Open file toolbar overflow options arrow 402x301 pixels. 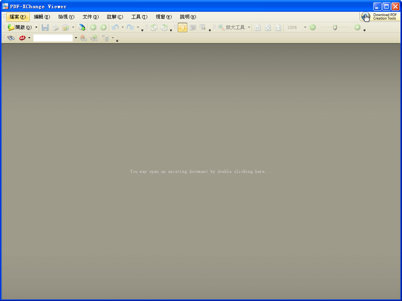(x=142, y=30)
